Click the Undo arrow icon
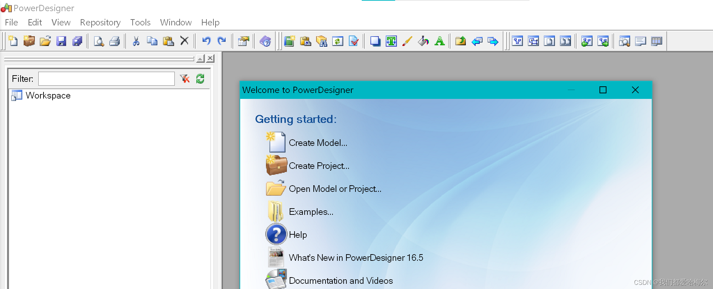Viewport: 713px width, 289px height. 206,41
